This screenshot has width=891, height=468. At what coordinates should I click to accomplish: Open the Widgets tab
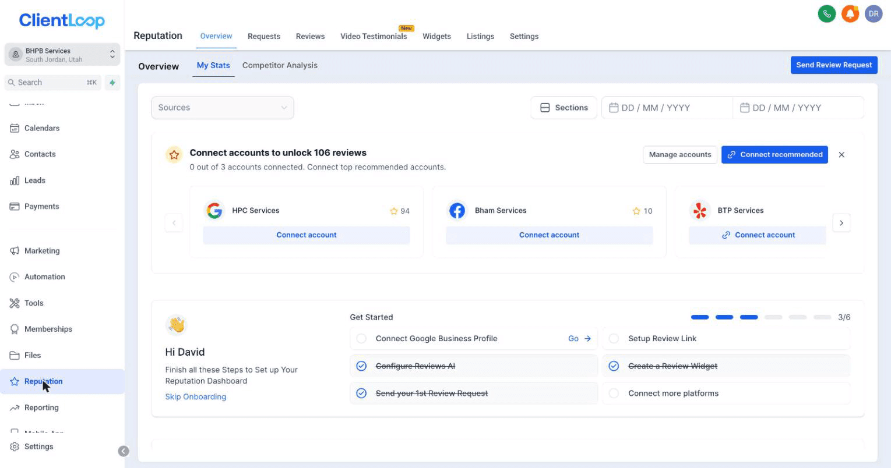pyautogui.click(x=436, y=36)
